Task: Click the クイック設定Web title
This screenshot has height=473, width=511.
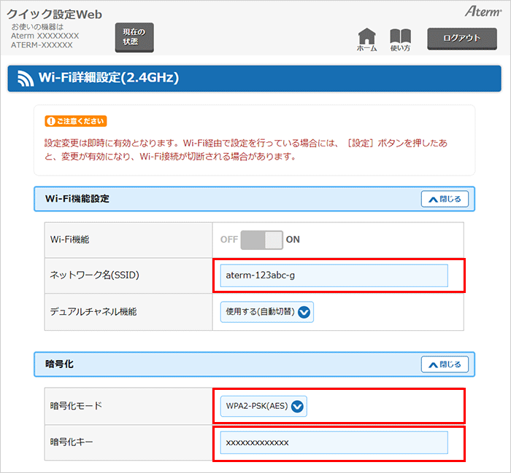Action: click(55, 14)
